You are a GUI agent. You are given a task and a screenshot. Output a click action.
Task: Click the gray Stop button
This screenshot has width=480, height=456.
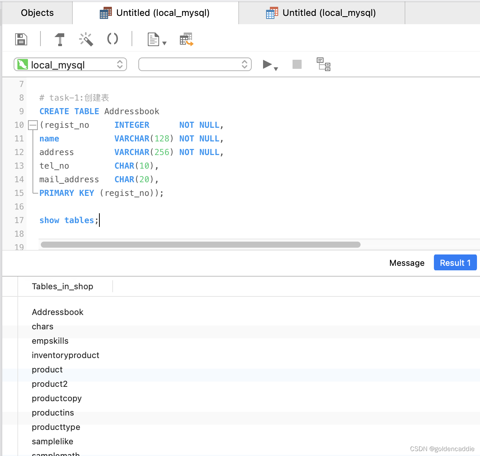[x=297, y=64]
